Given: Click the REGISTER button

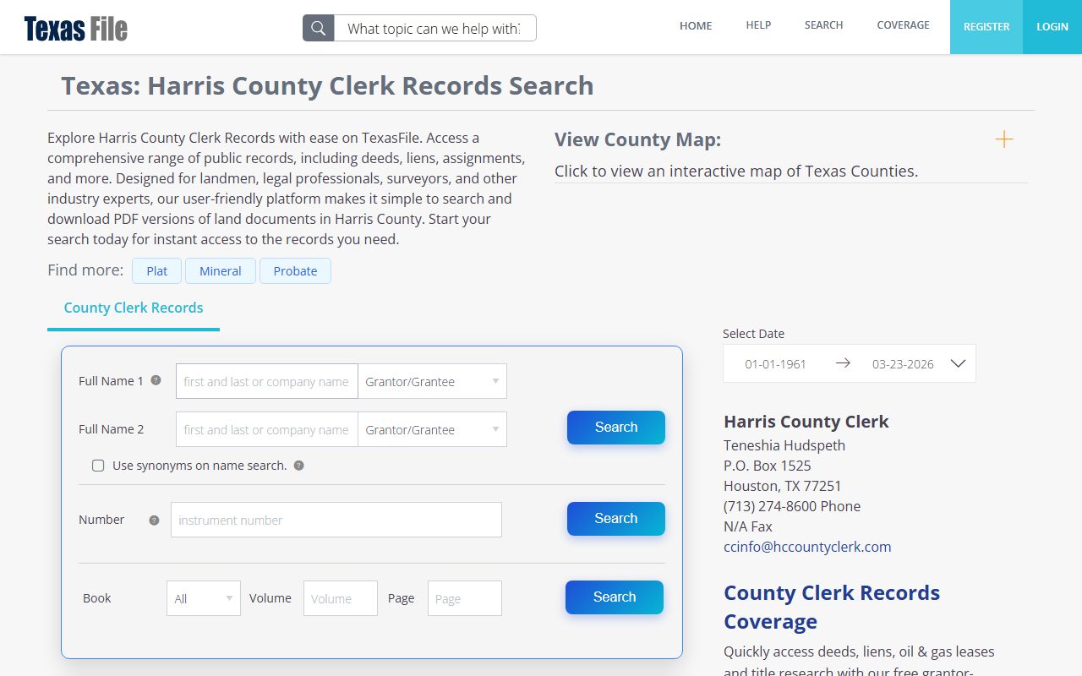Looking at the screenshot, I should click(x=986, y=27).
